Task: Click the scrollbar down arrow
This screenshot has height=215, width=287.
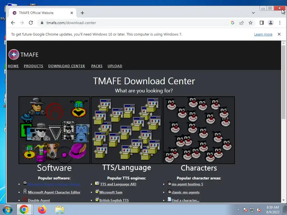Action: click(283, 200)
